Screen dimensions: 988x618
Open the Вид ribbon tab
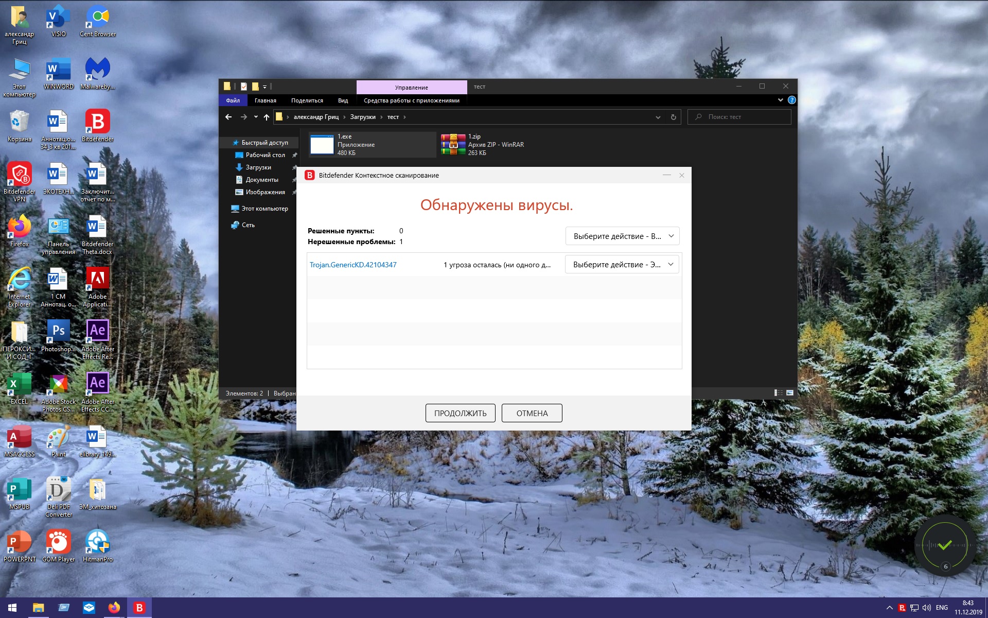pyautogui.click(x=343, y=101)
